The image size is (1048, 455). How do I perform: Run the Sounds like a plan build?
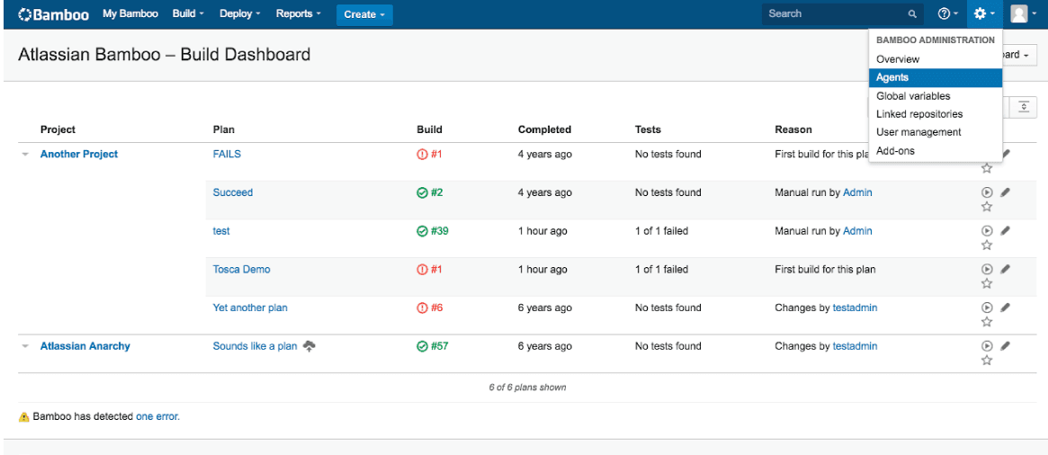click(987, 346)
